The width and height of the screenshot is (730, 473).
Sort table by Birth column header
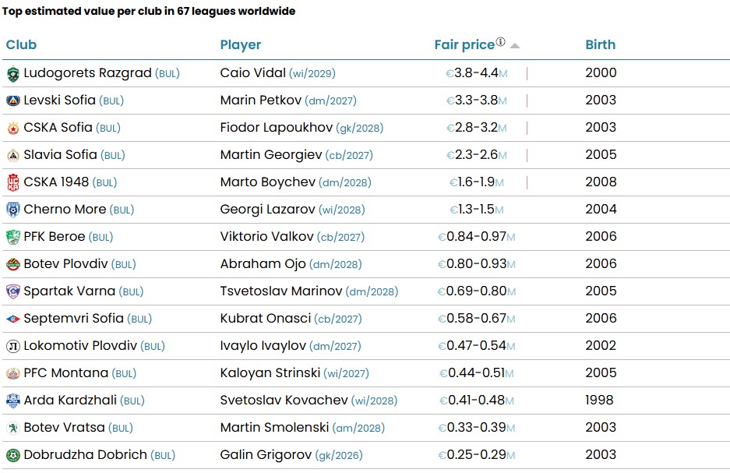tap(600, 45)
